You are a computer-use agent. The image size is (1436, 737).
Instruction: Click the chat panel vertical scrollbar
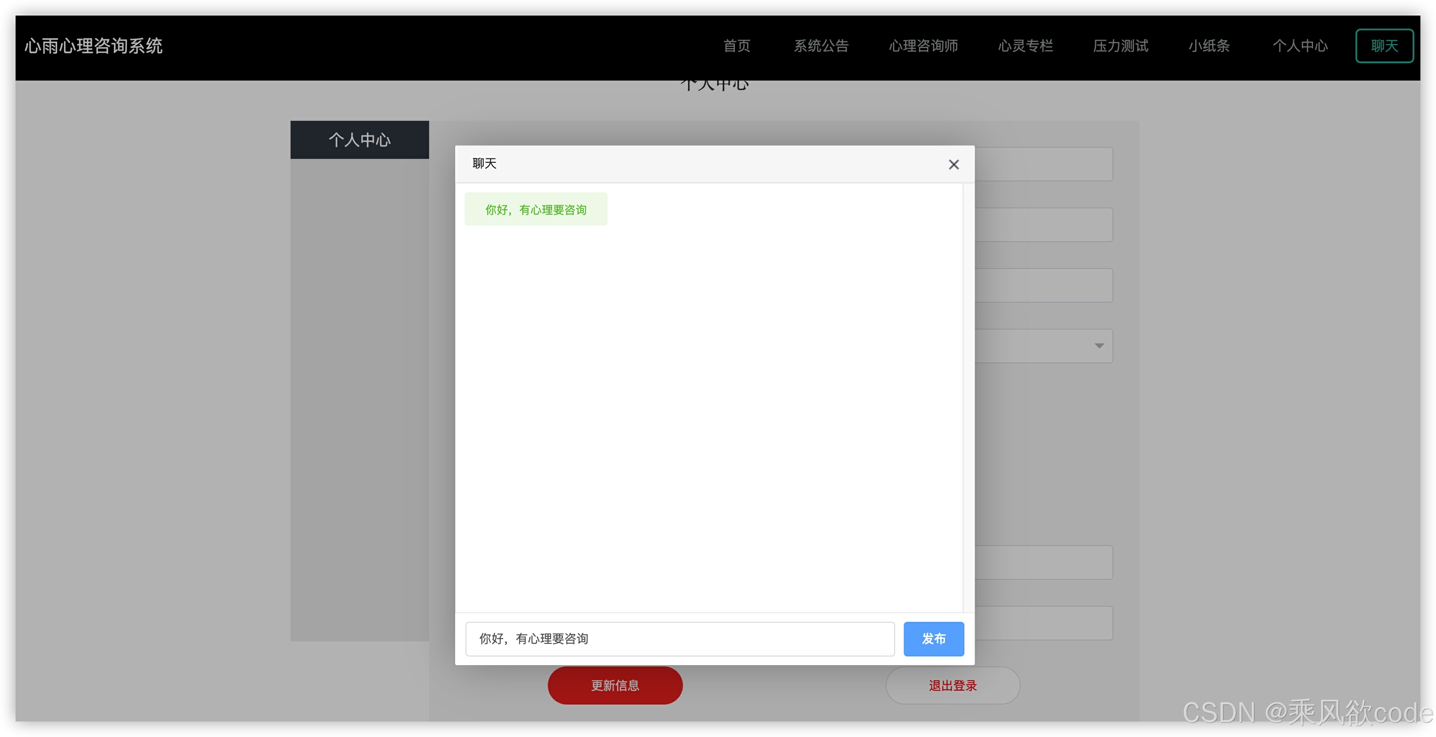968,397
